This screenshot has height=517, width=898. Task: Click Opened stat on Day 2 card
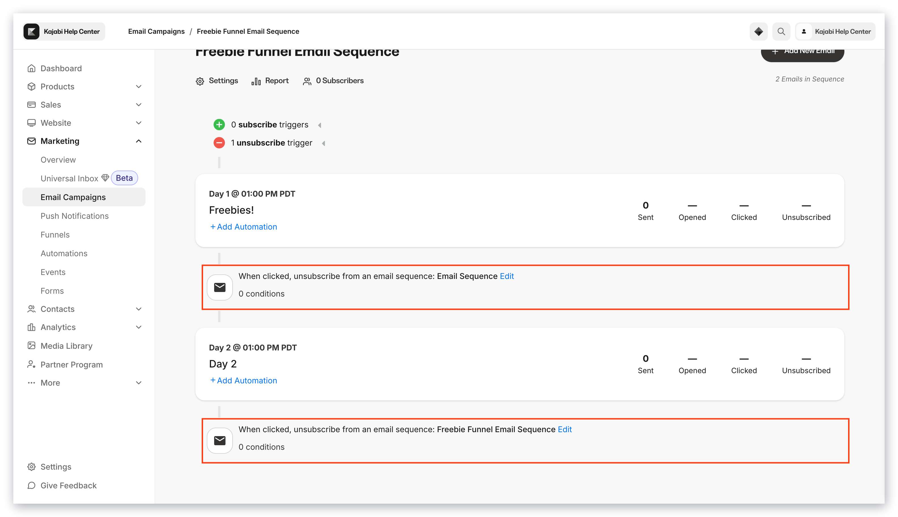[x=692, y=365]
